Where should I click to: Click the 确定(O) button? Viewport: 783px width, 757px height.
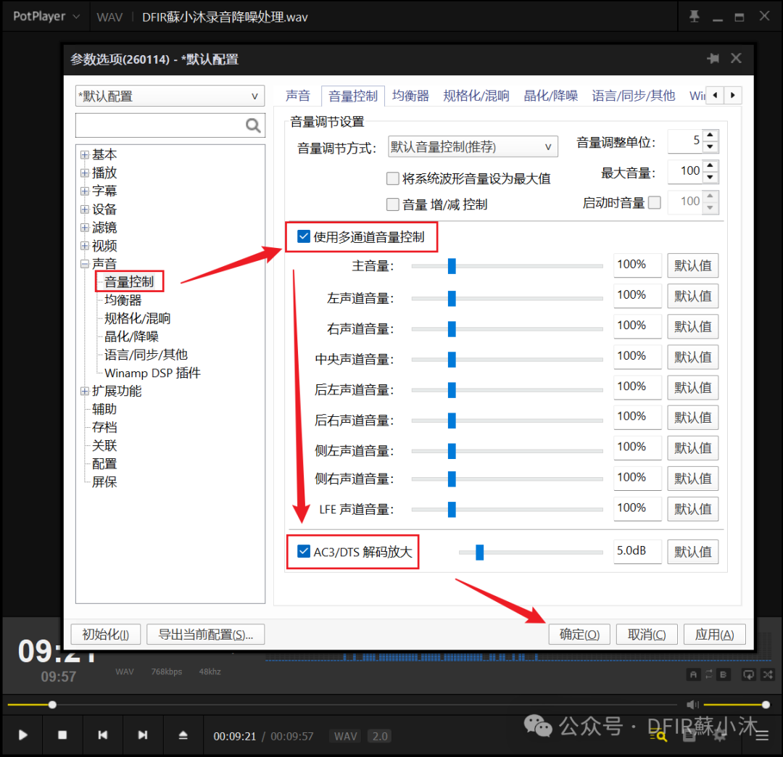tap(579, 634)
